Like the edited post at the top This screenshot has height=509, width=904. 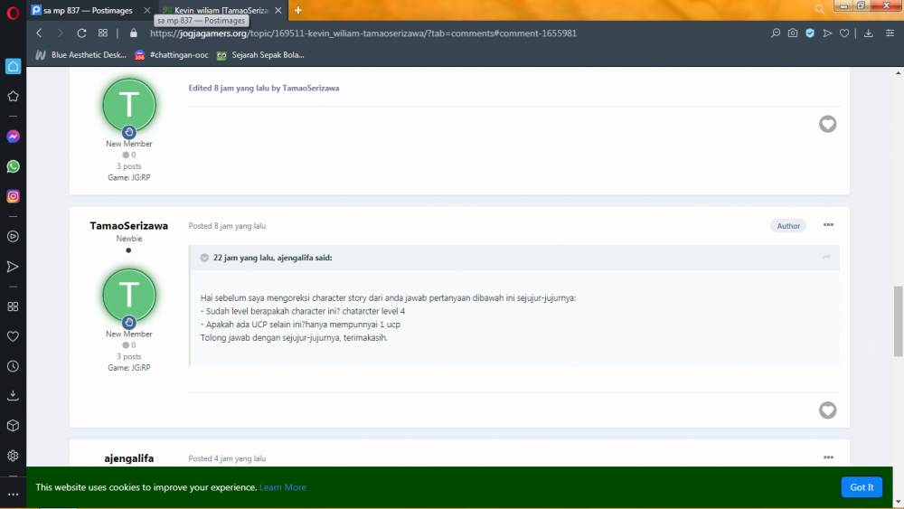point(827,124)
